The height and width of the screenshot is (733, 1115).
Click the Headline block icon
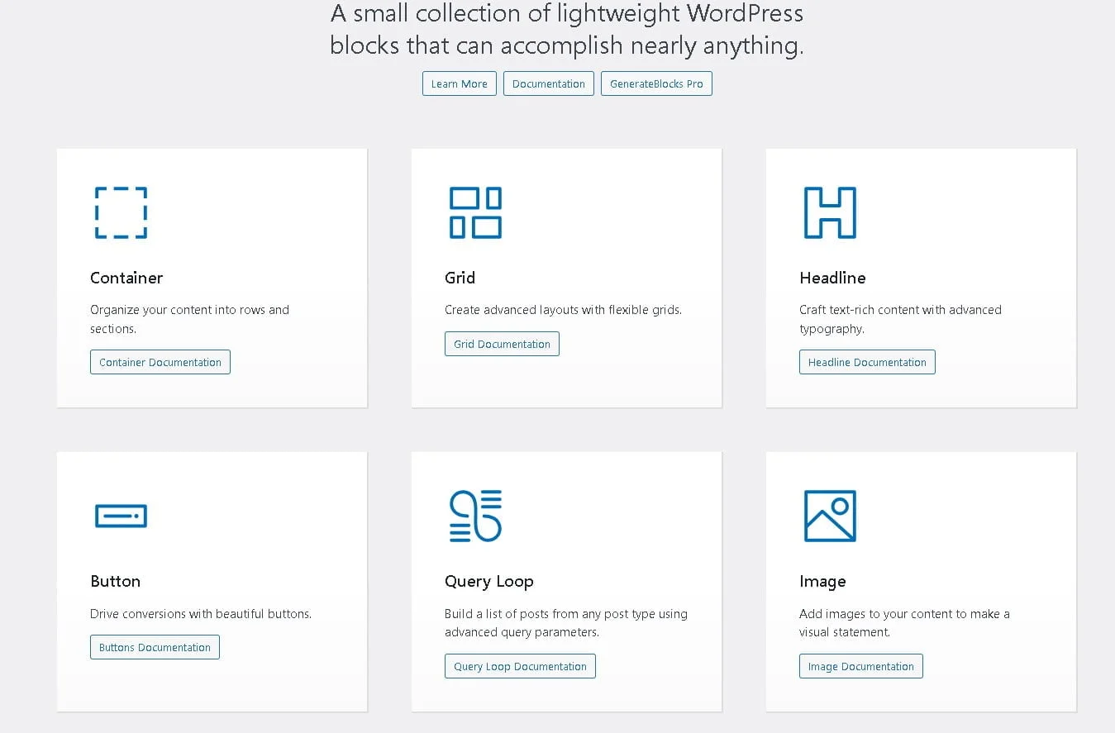[x=830, y=212]
